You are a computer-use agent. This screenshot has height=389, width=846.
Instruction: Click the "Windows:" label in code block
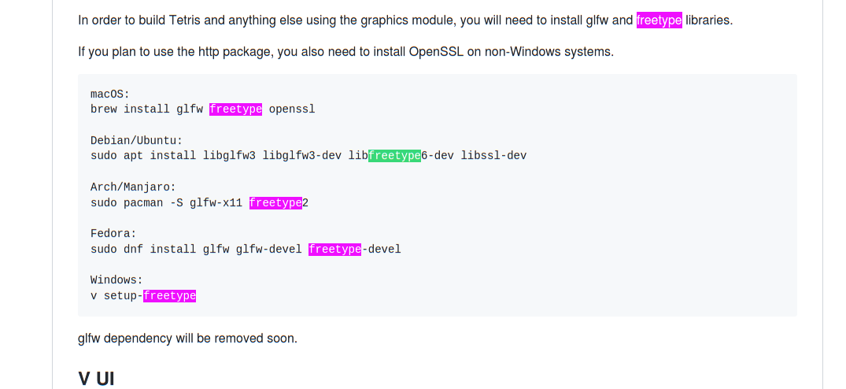tap(116, 280)
